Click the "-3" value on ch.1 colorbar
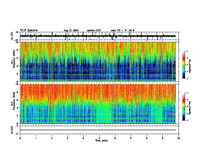This screenshot has height=155, width=201. click(x=187, y=51)
